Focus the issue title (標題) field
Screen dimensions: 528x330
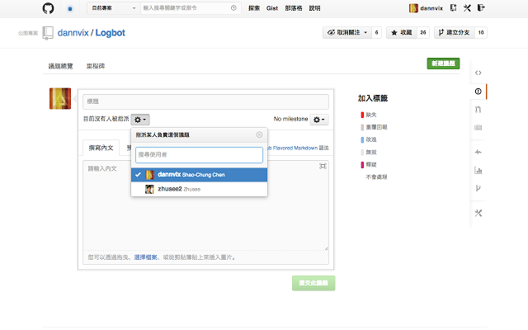click(206, 101)
